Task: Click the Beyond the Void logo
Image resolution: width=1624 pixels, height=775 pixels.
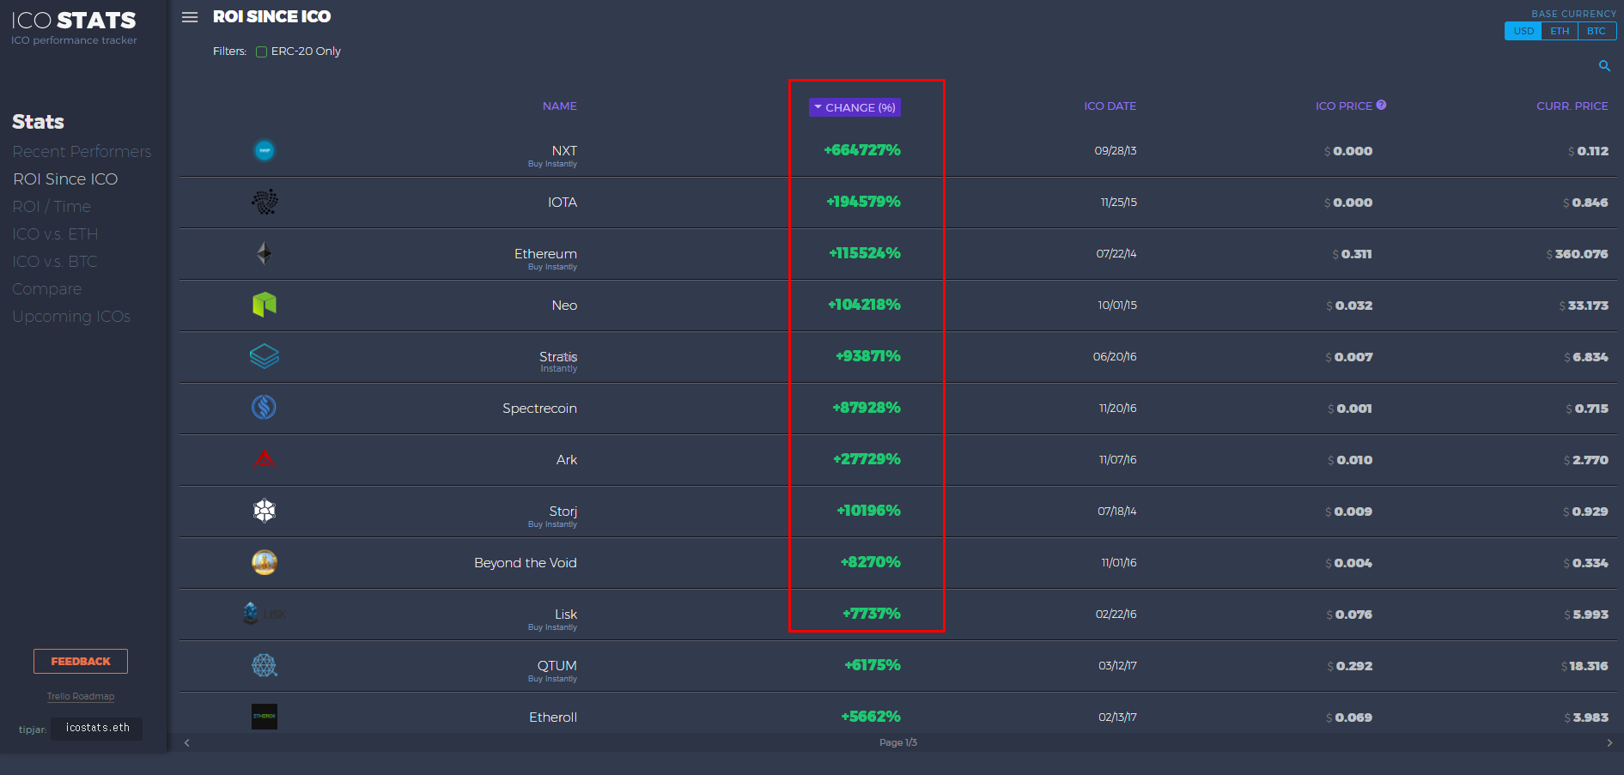Action: coord(265,562)
